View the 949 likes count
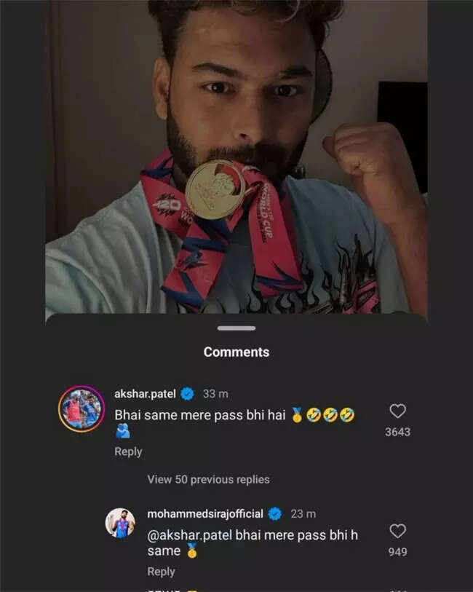 (397, 552)
